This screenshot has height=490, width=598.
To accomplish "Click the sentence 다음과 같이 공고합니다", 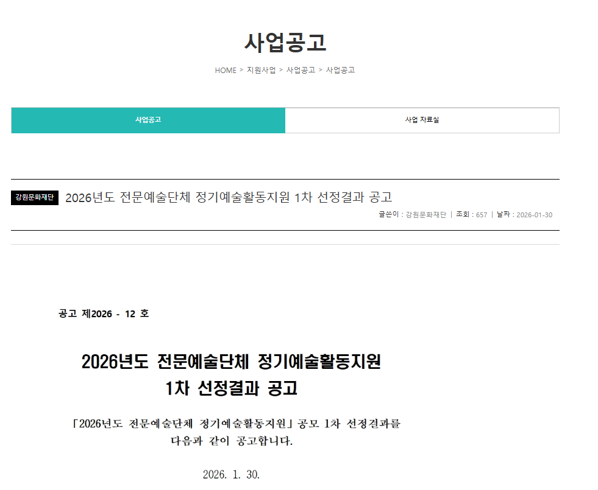I will (231, 441).
